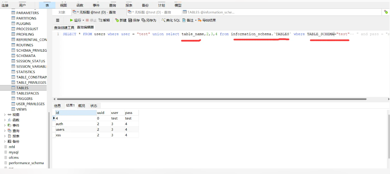This screenshot has height=174, width=390.
Task: Switch to the 信息 result tab
Action: pyautogui.click(x=57, y=106)
